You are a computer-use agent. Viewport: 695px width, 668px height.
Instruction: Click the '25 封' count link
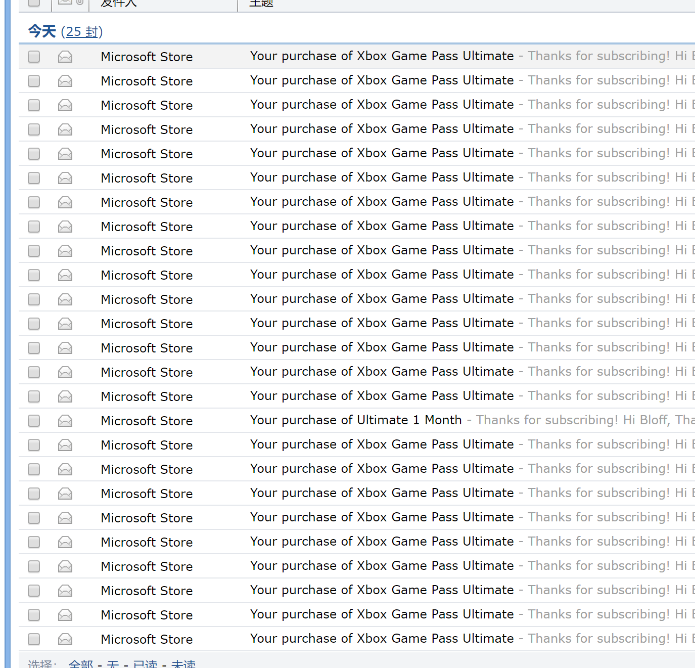point(81,32)
